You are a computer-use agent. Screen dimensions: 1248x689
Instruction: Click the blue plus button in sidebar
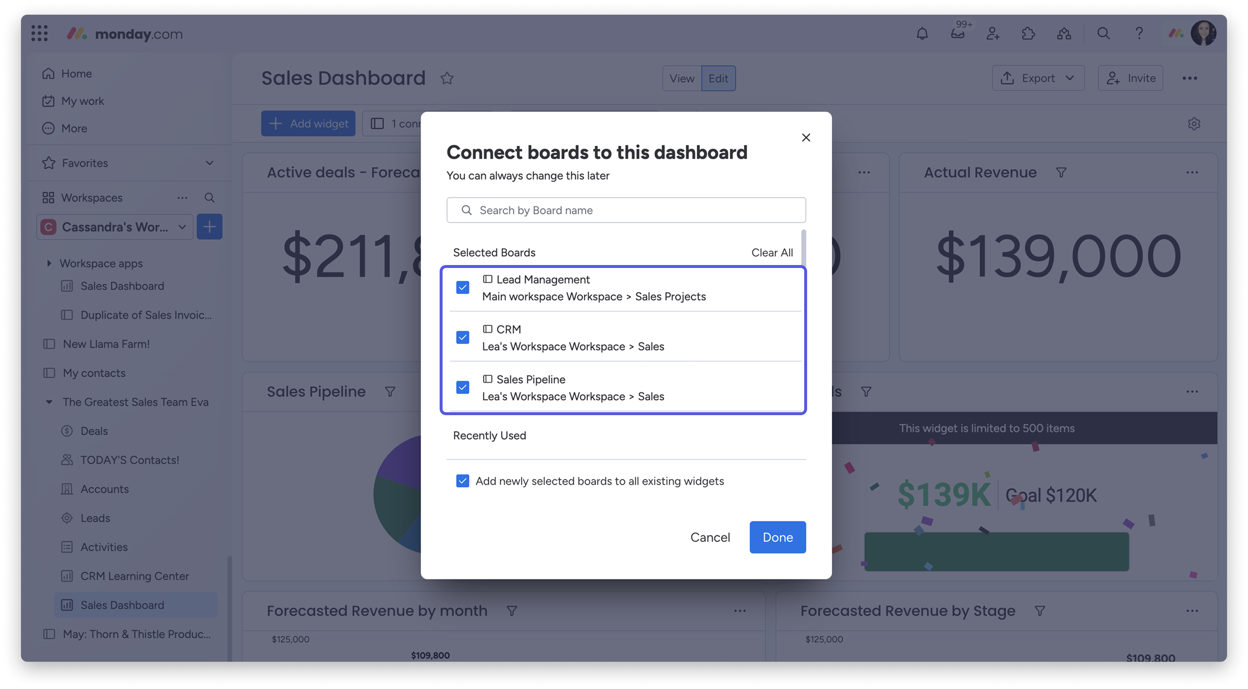click(209, 226)
